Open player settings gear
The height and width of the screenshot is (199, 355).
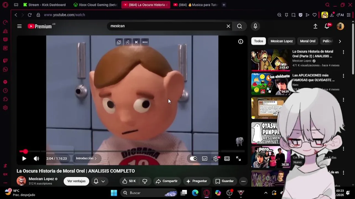click(x=216, y=158)
